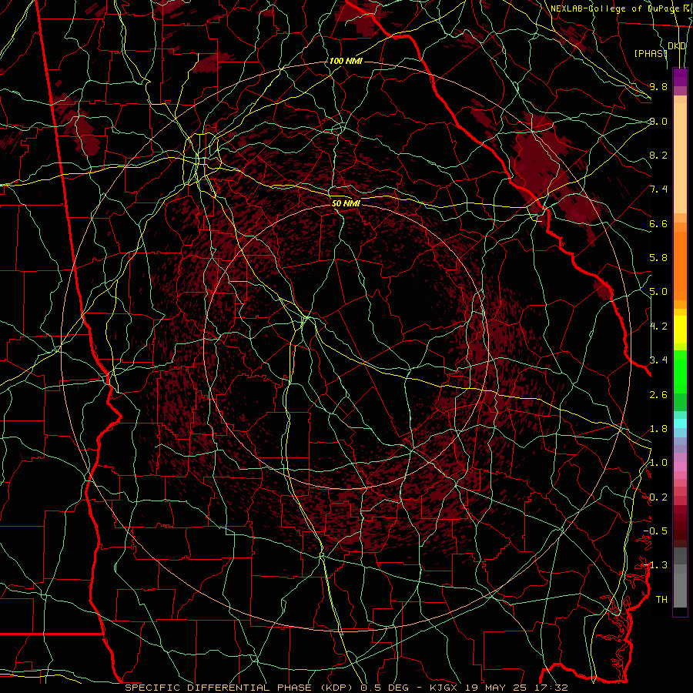
Task: Click the "19 MAY 25 17:32" timestamp
Action: (517, 688)
